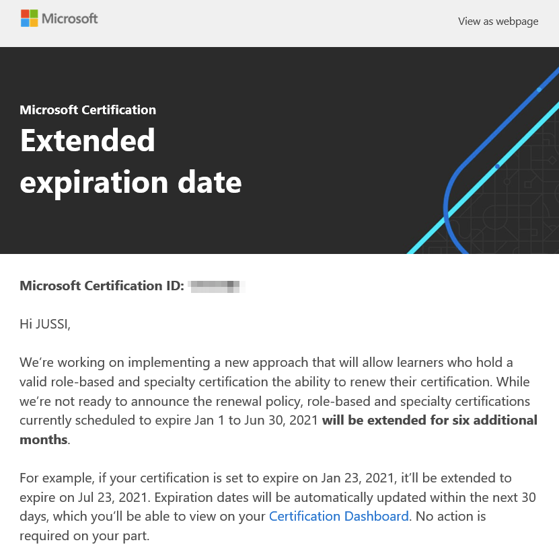The width and height of the screenshot is (559, 557).
Task: Click the Hi JUSSI greeting
Action: pos(45,324)
